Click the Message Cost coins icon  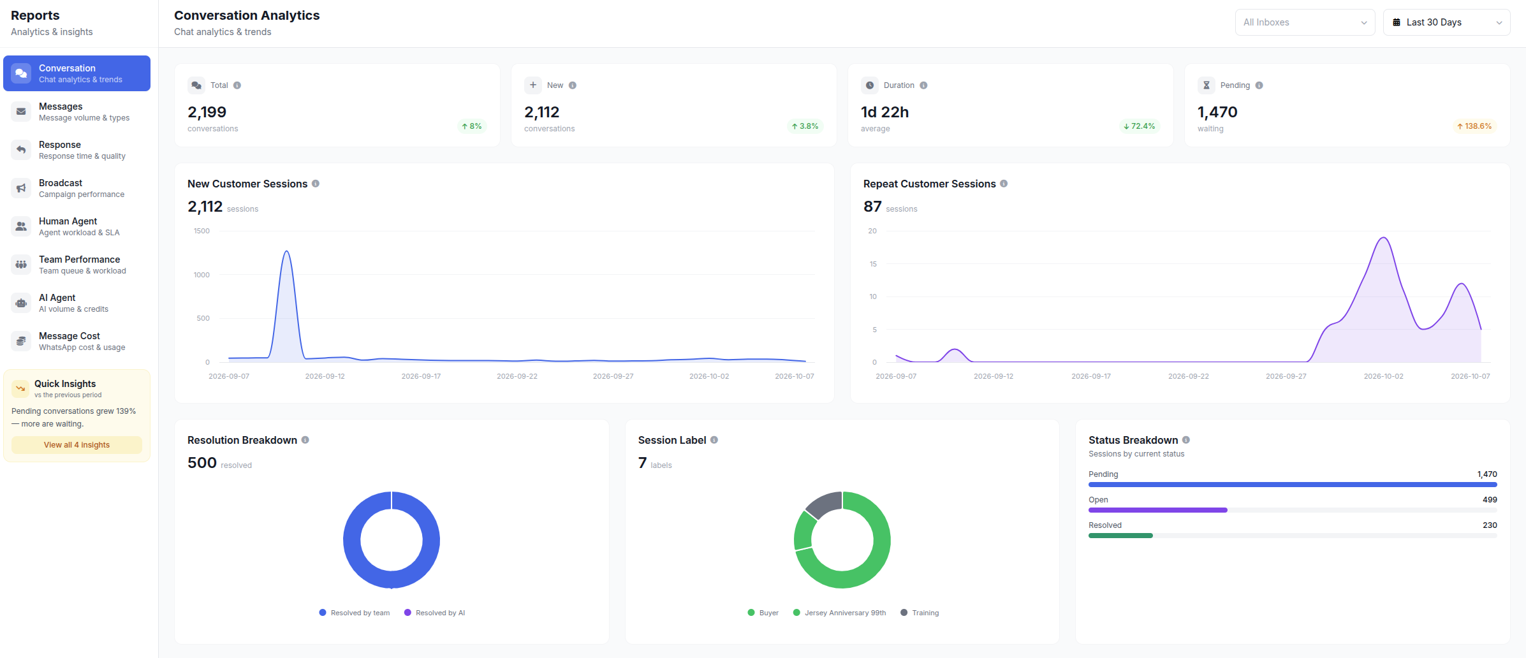(x=21, y=341)
